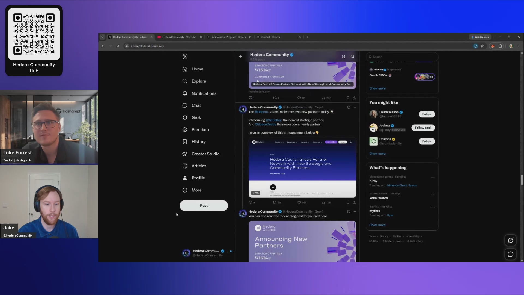Open floating Grok button at bottom right
Image resolution: width=524 pixels, height=295 pixels.
[x=510, y=240]
